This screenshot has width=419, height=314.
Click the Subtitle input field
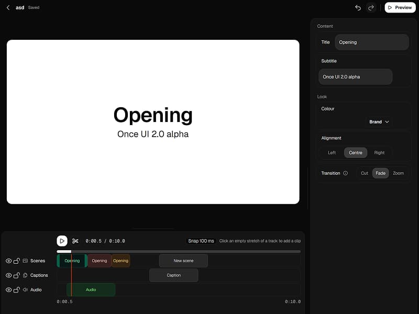(356, 77)
